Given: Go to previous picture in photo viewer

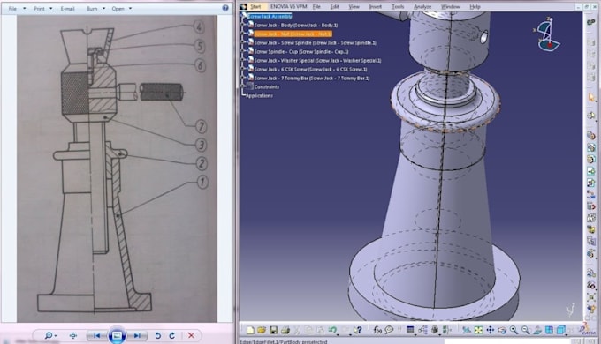Looking at the screenshot, I should pyautogui.click(x=96, y=335).
